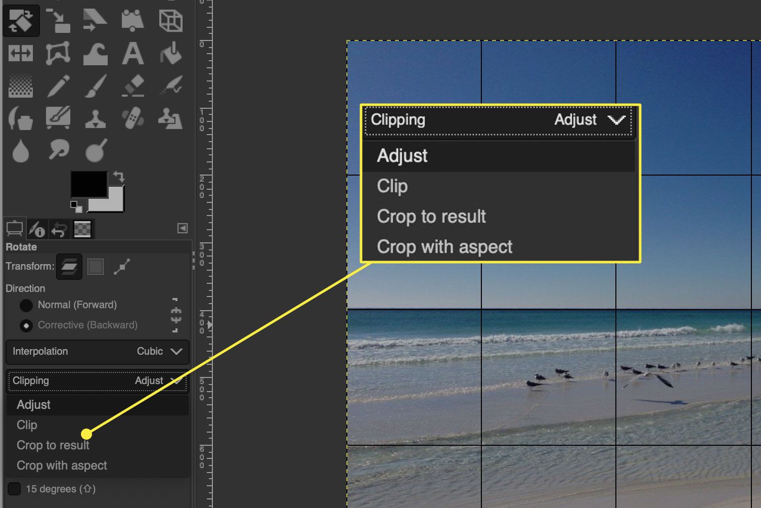Select the Clone stamp tool
761x508 pixels.
pyautogui.click(x=95, y=119)
